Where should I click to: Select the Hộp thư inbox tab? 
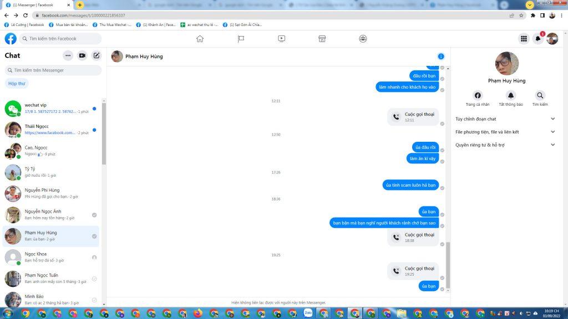[x=17, y=84]
